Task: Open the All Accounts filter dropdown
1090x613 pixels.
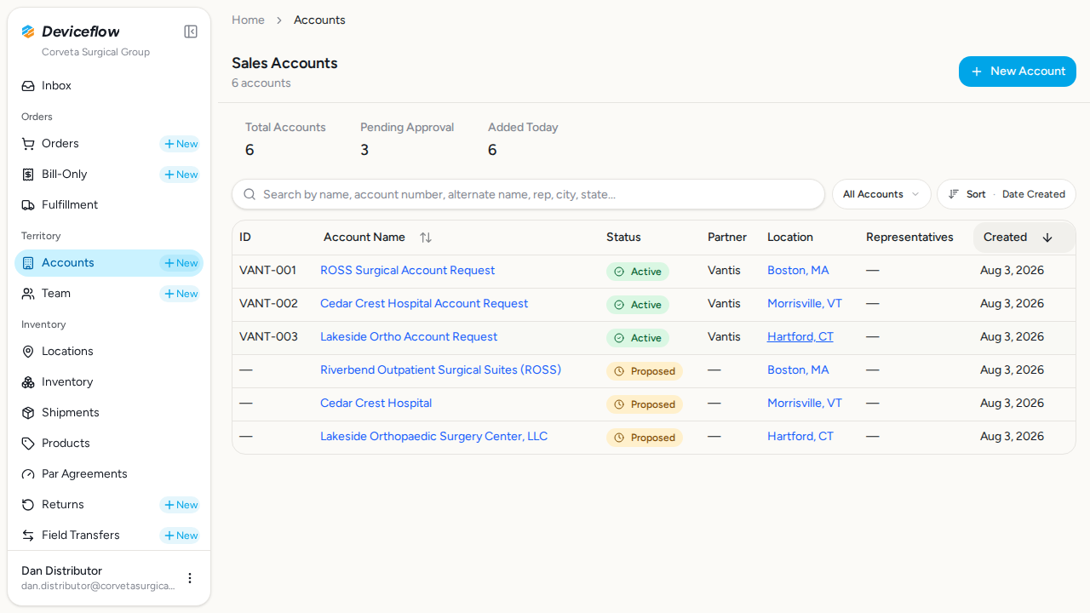Action: (x=881, y=194)
